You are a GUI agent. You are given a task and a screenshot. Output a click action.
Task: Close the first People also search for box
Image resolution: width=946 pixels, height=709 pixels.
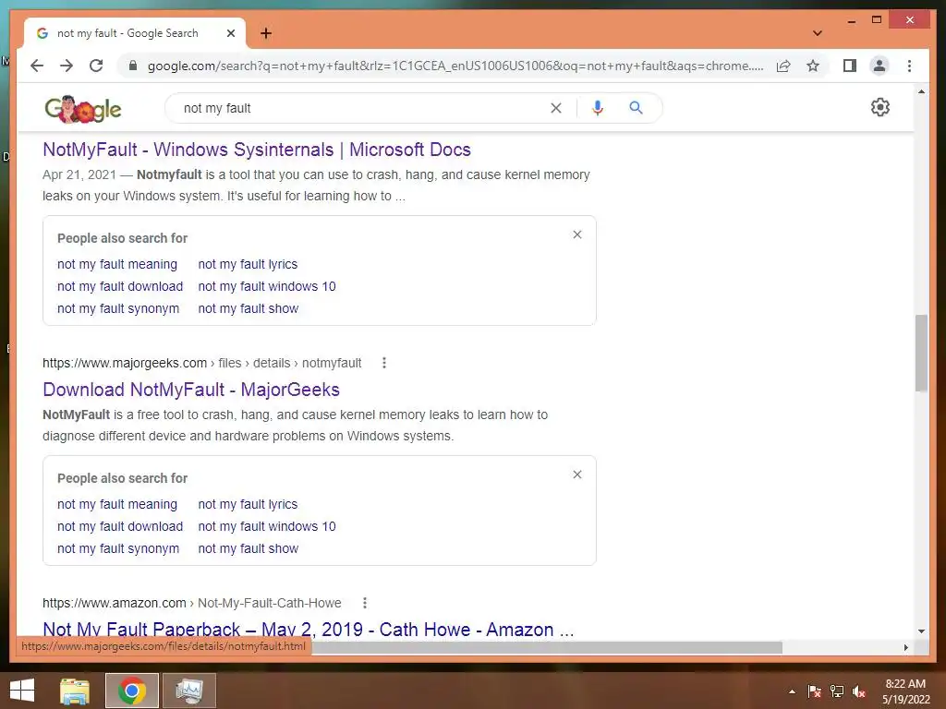[x=576, y=234]
